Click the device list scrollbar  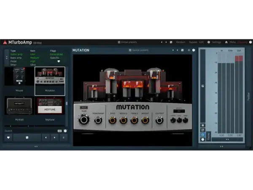tap(67, 103)
